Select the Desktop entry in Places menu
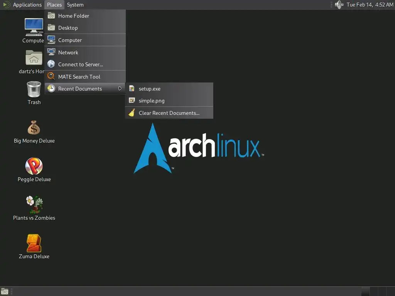This screenshot has height=296, width=395. [85, 28]
